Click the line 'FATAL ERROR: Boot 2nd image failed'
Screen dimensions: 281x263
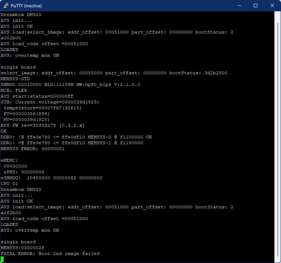(50, 254)
